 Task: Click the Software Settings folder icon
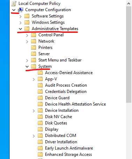click(x=27, y=16)
